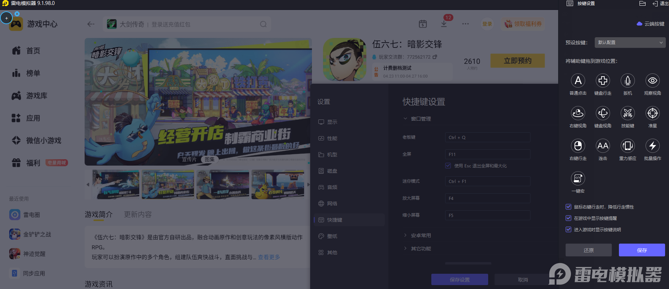Image resolution: width=669 pixels, height=289 pixels.
Task: Select the 批量操作 batch operation icon
Action: click(x=653, y=146)
